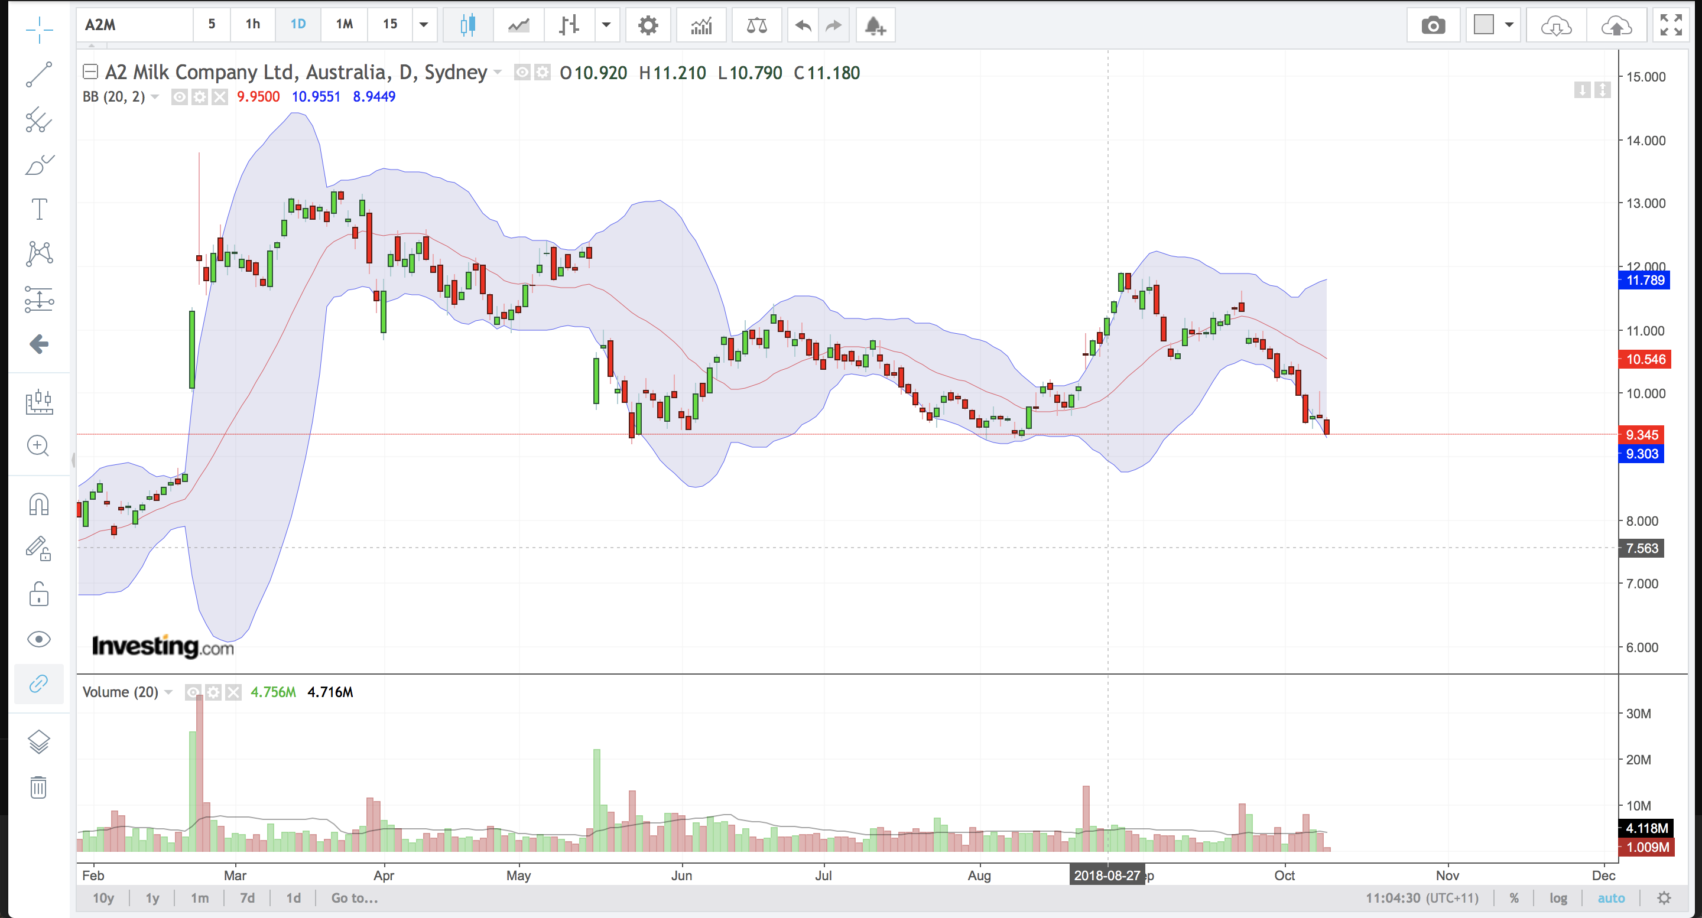Toggle percent scale mode

click(x=1513, y=898)
